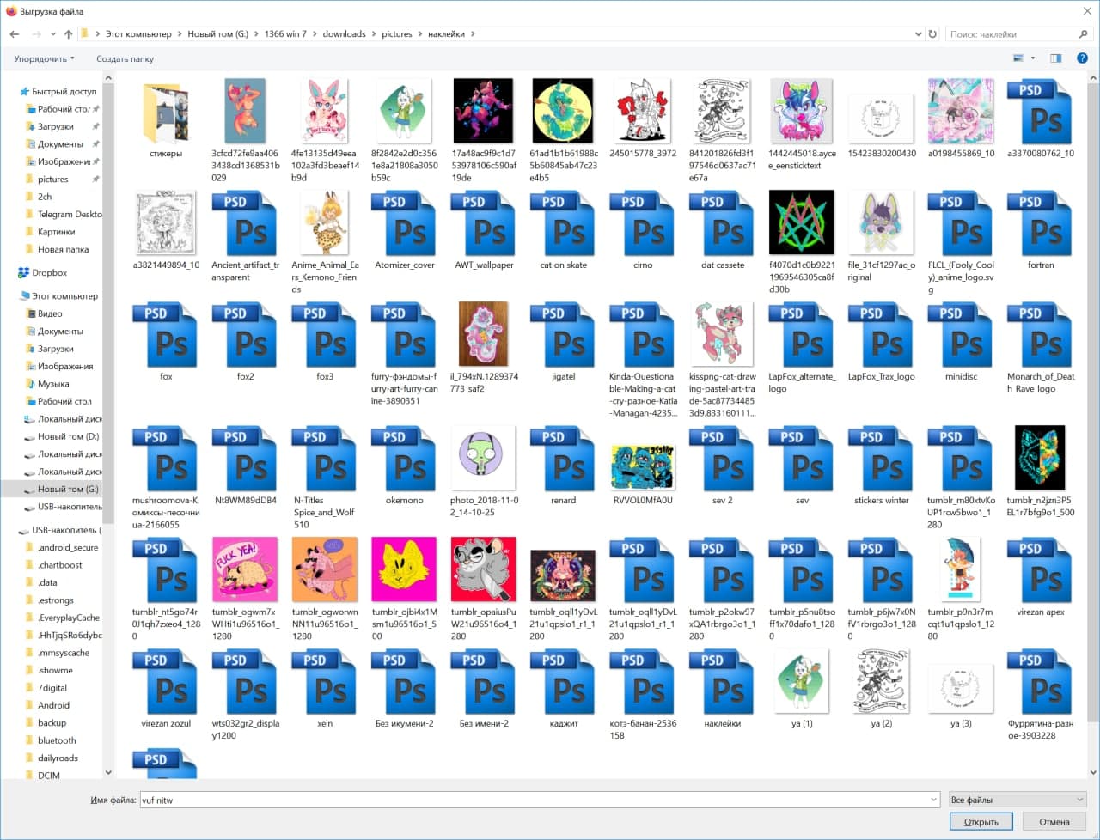Select the RVVOL0MfA0U image thumbnail
1100x840 pixels.
coord(643,466)
